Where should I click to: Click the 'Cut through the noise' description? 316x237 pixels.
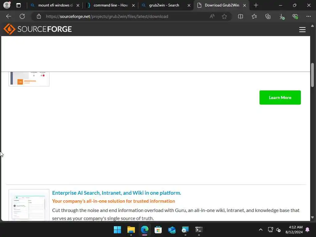tap(176, 214)
